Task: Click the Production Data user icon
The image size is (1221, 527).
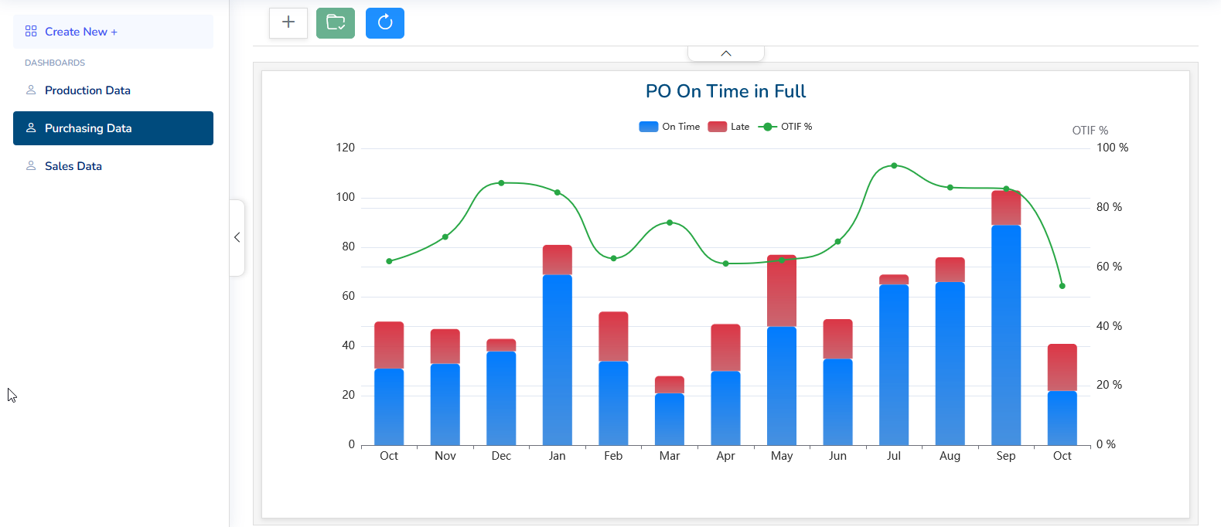Action: (x=31, y=90)
